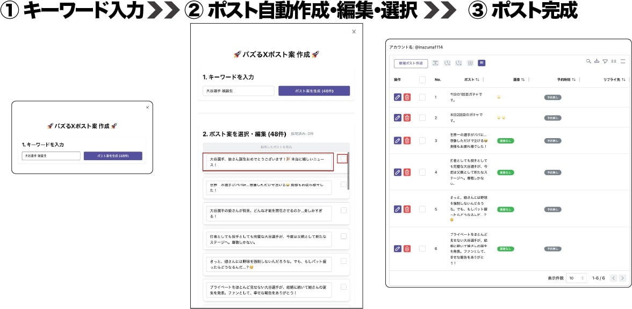632x309 pixels.
Task: Open the filter funnel icon
Action: 605,61
